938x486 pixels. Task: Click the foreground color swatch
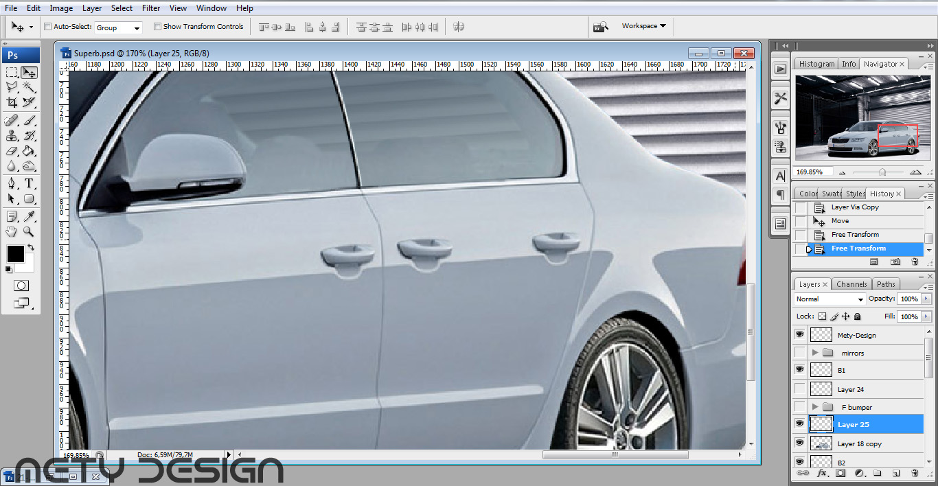pos(15,254)
